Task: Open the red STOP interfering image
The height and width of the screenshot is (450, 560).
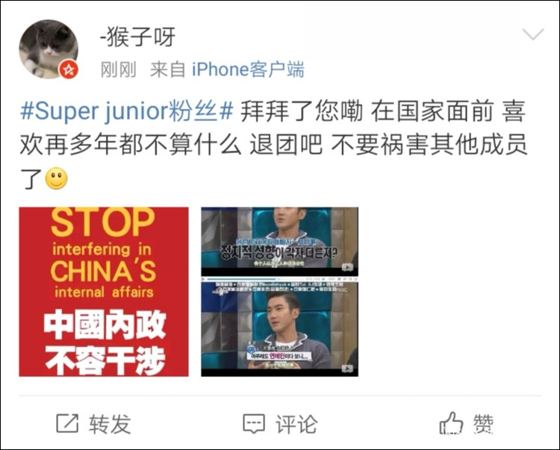Action: (x=104, y=292)
